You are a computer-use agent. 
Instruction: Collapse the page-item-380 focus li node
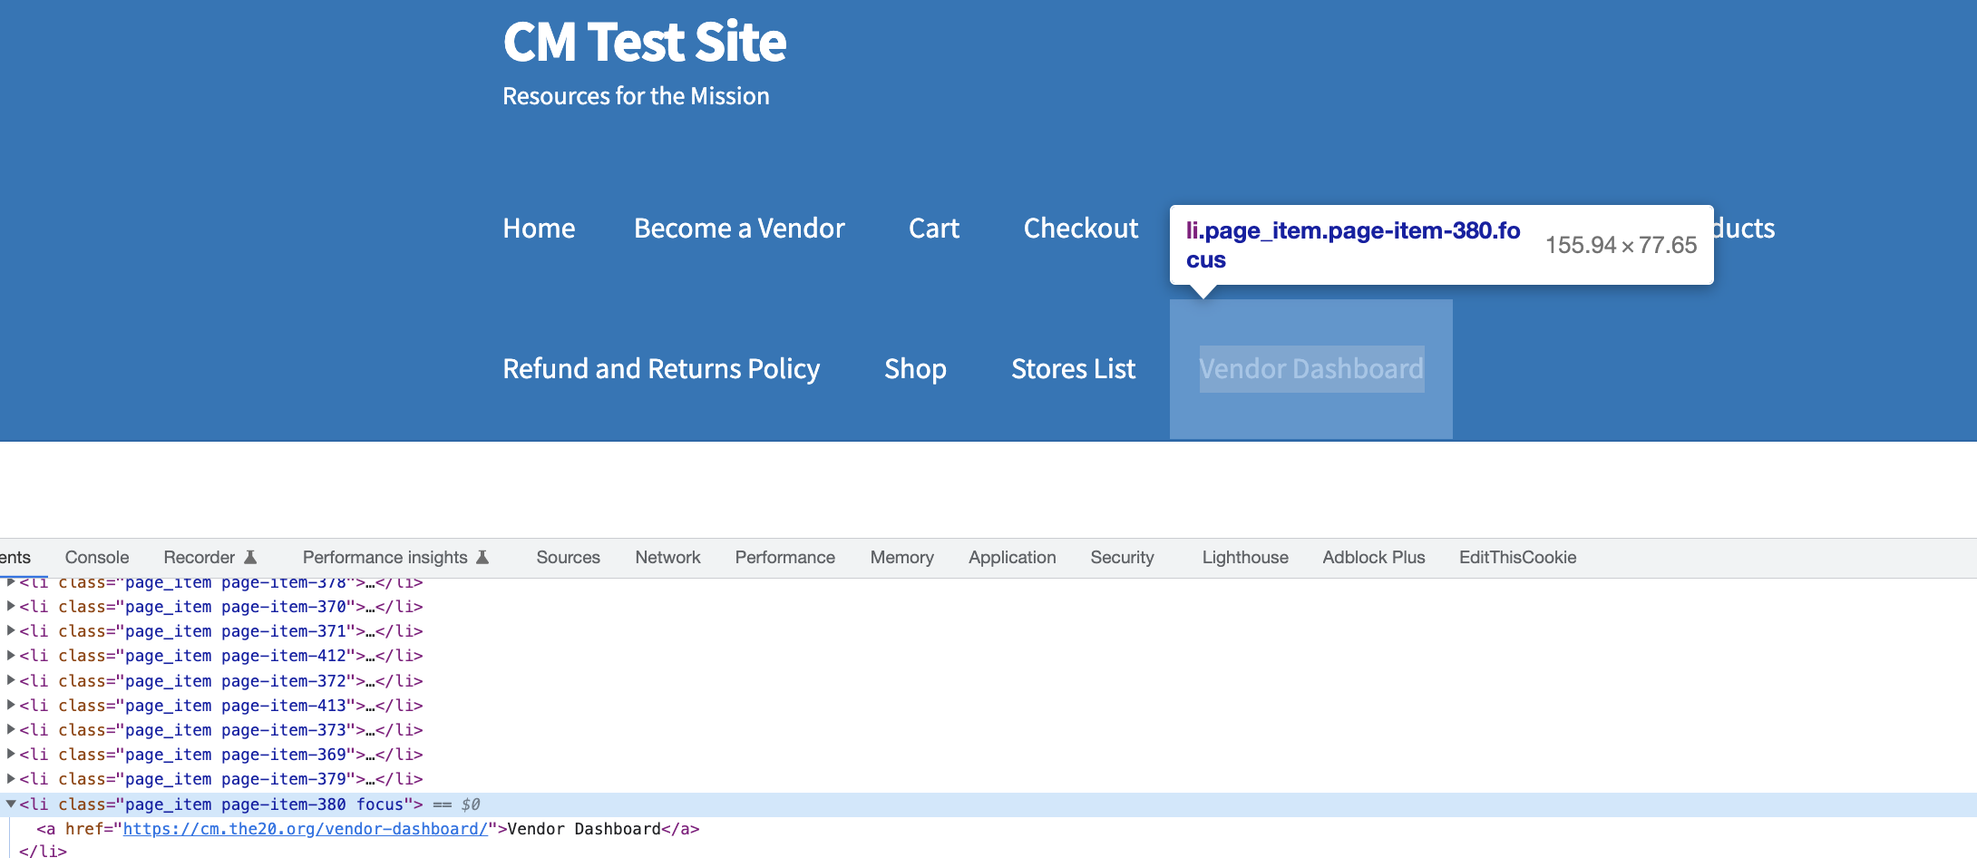[11, 804]
